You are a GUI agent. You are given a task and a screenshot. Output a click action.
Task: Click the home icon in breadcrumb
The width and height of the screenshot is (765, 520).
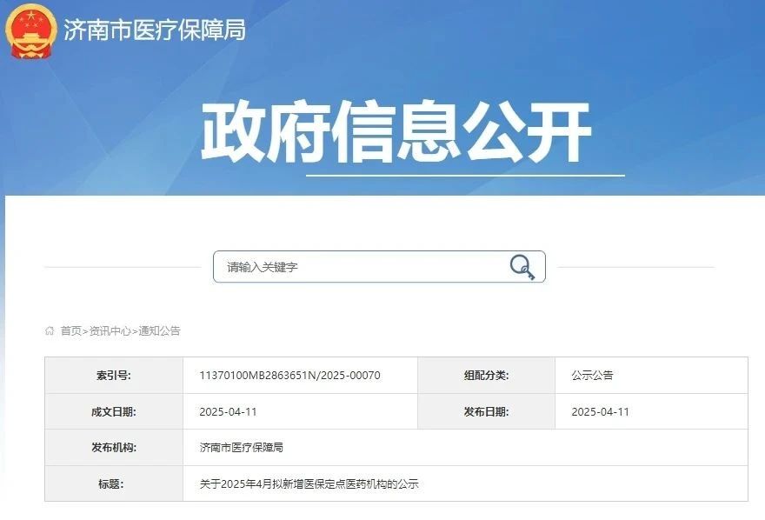pyautogui.click(x=50, y=330)
